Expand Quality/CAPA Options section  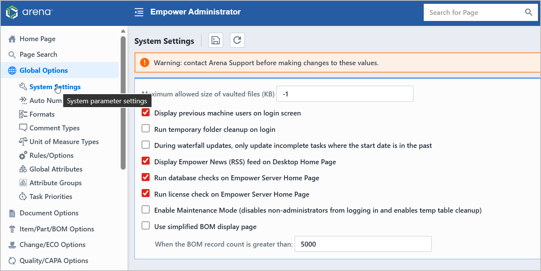(54, 261)
